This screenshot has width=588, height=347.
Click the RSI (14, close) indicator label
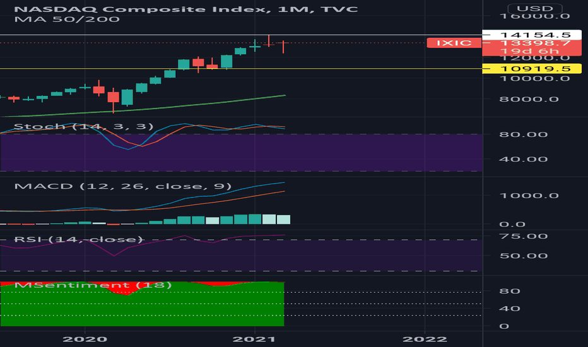(x=79, y=239)
